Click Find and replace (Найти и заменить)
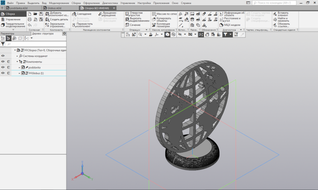 [283, 19]
